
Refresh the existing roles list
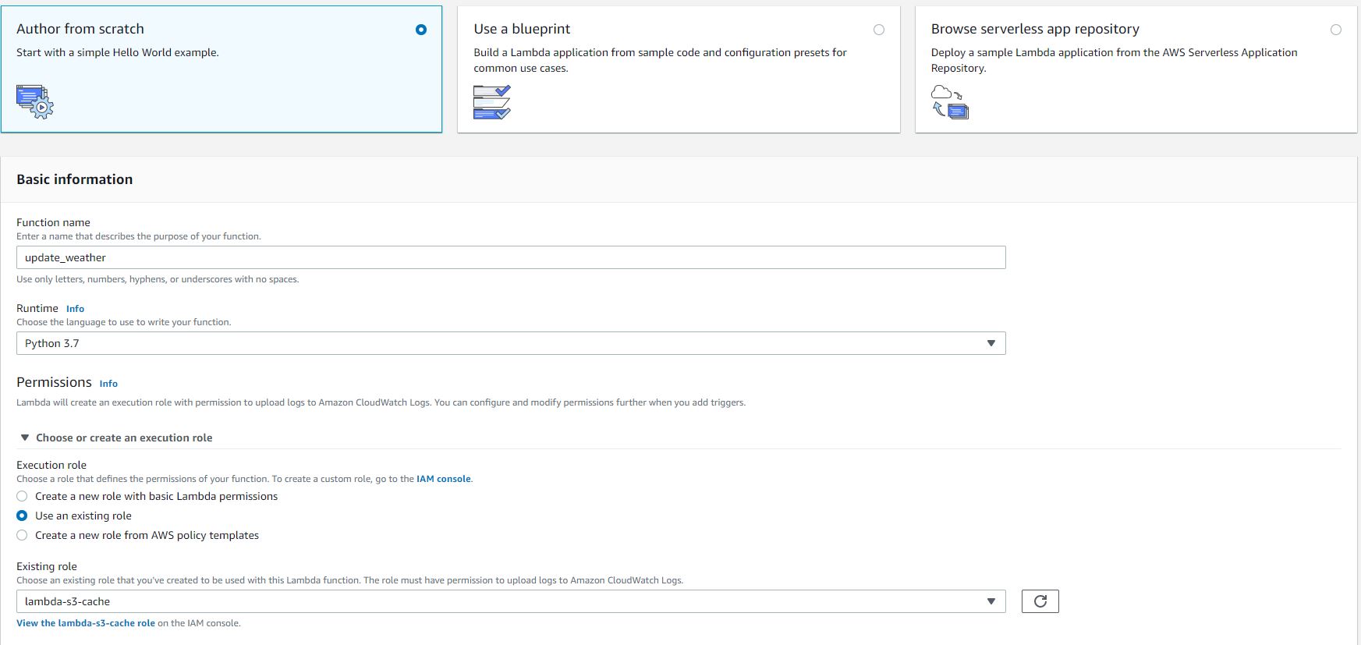[1040, 601]
